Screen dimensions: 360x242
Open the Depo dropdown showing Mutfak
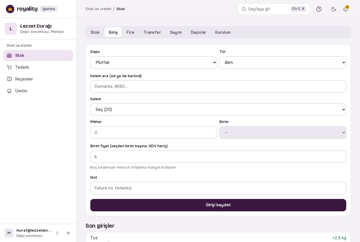(x=154, y=62)
